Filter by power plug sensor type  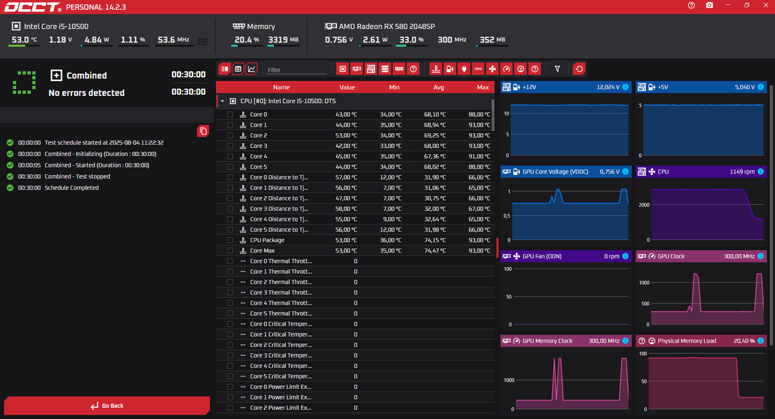pyautogui.click(x=464, y=69)
